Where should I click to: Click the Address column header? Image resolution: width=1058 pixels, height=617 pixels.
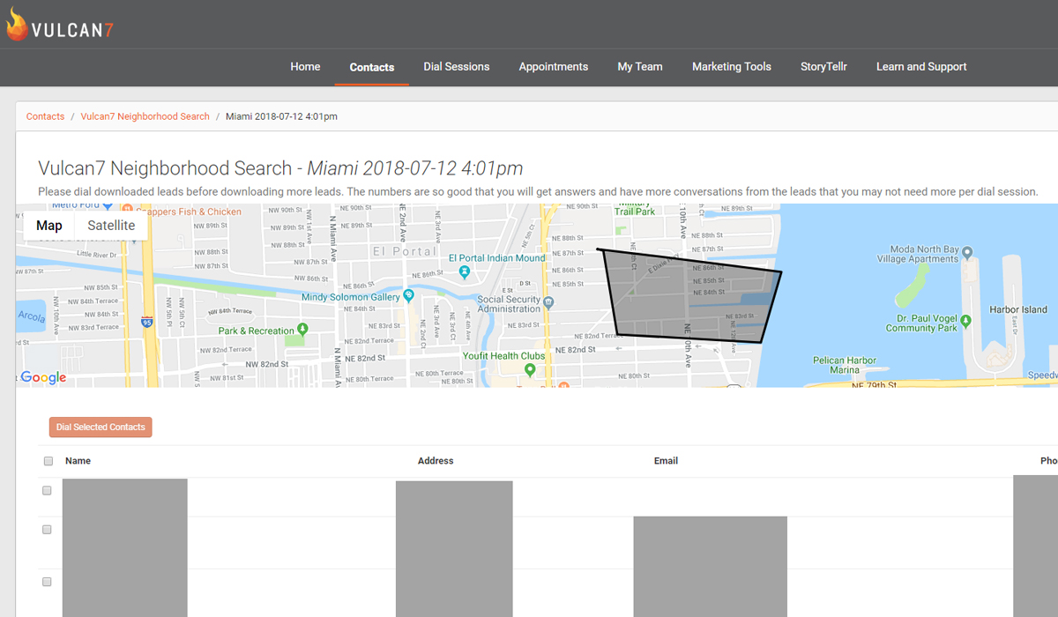[x=436, y=461]
